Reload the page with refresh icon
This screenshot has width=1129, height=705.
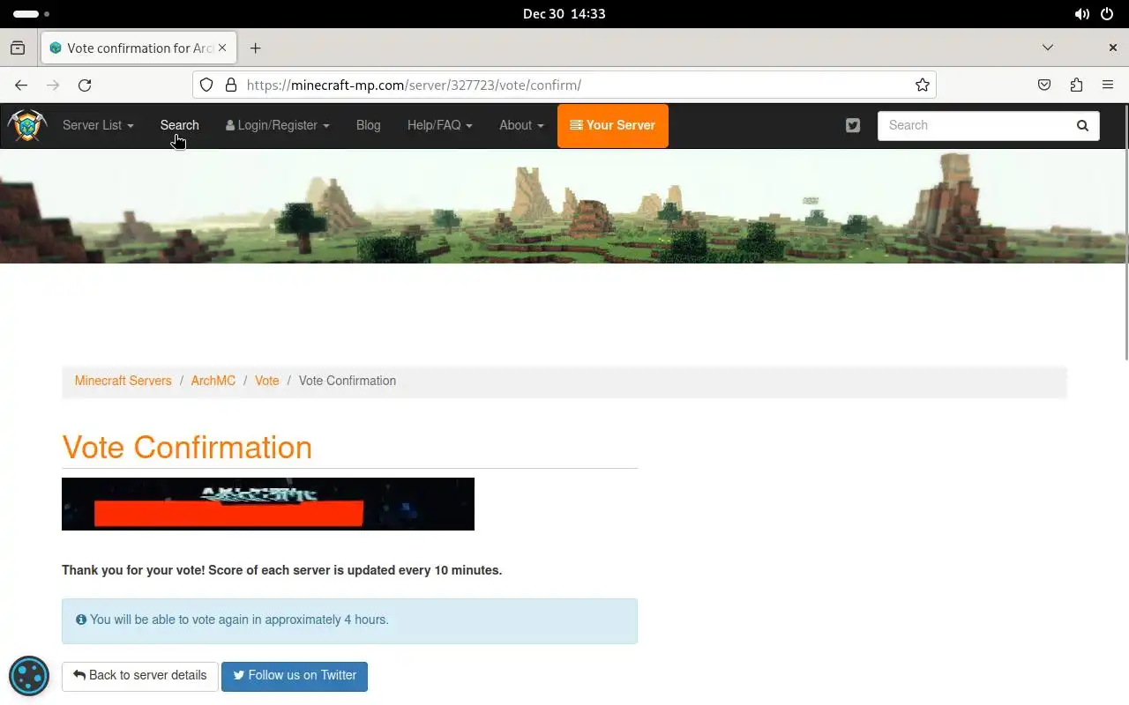click(x=85, y=85)
